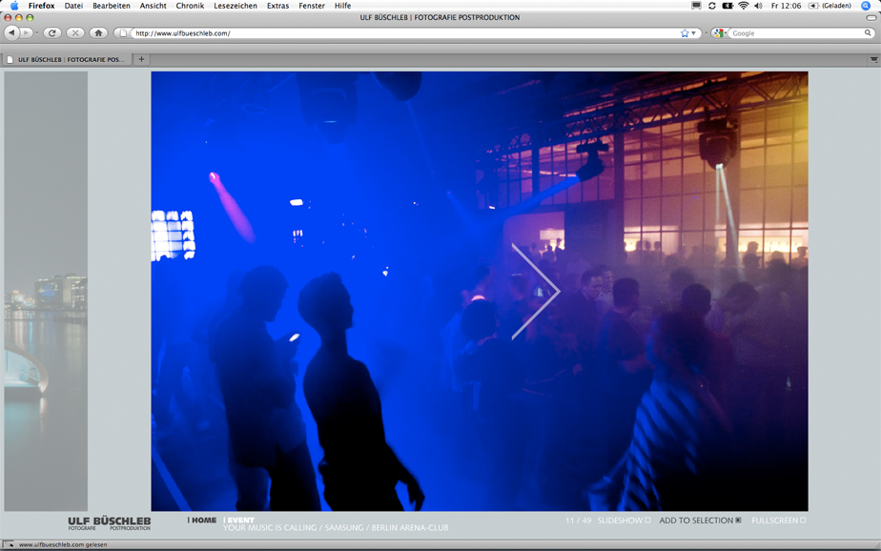The width and height of the screenshot is (881, 551).
Task: Click the stop loading X button
Action: (75, 33)
